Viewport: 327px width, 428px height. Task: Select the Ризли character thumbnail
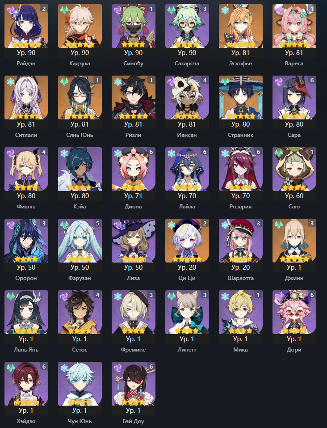(x=134, y=97)
